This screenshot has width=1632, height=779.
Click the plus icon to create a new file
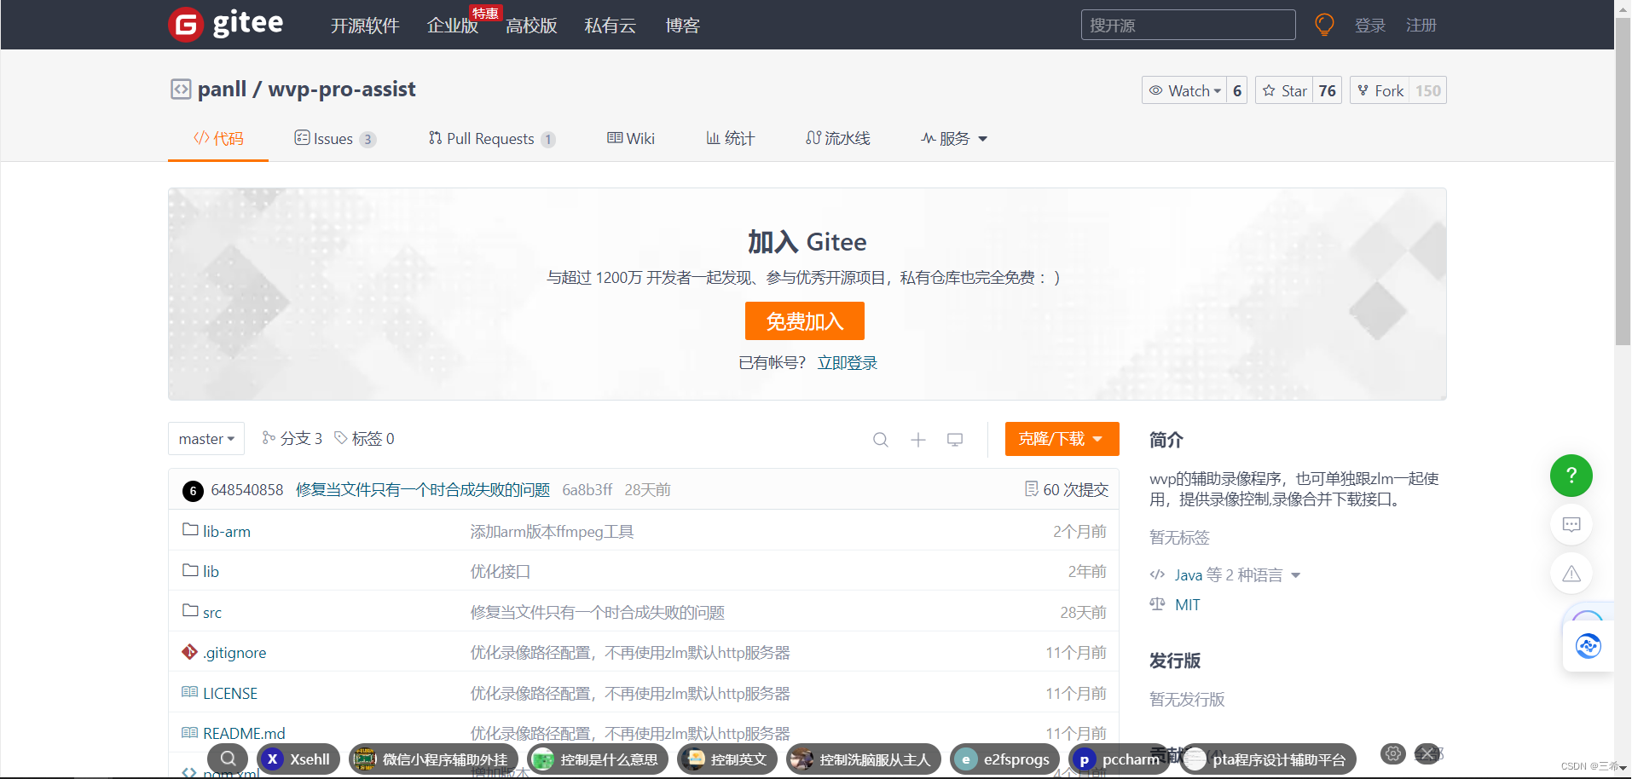(x=917, y=439)
